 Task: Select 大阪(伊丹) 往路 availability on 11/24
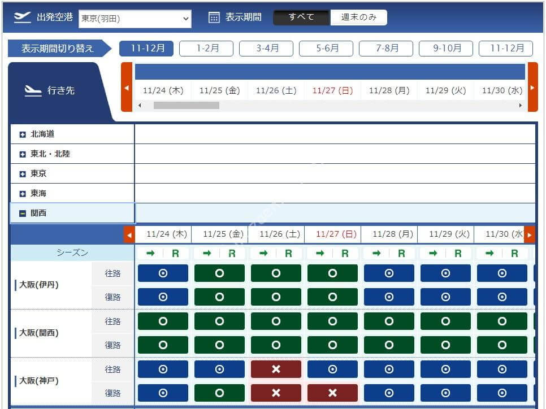(163, 273)
